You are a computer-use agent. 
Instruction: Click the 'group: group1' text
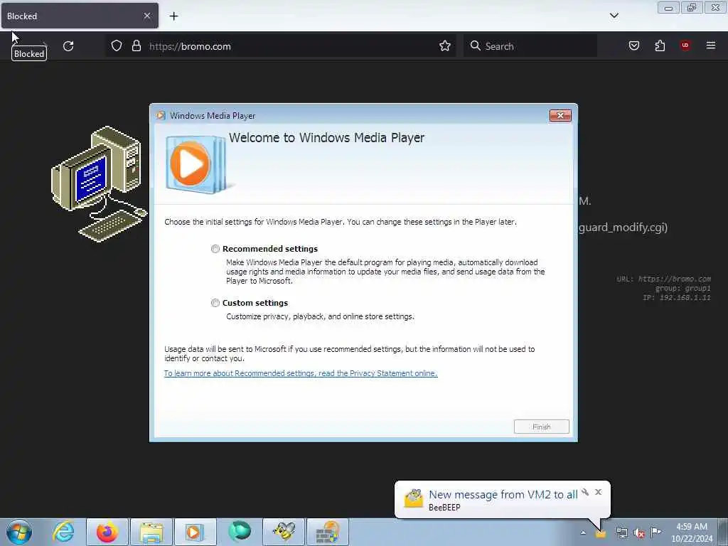click(682, 289)
